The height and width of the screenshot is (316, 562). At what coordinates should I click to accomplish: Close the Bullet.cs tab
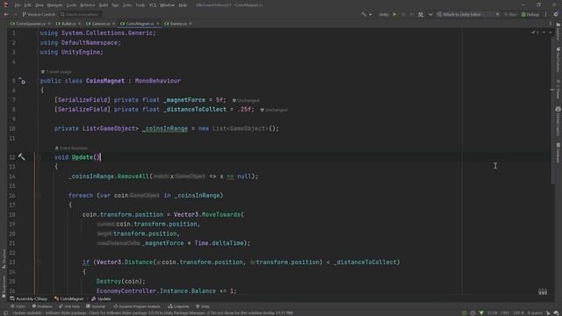[79, 24]
